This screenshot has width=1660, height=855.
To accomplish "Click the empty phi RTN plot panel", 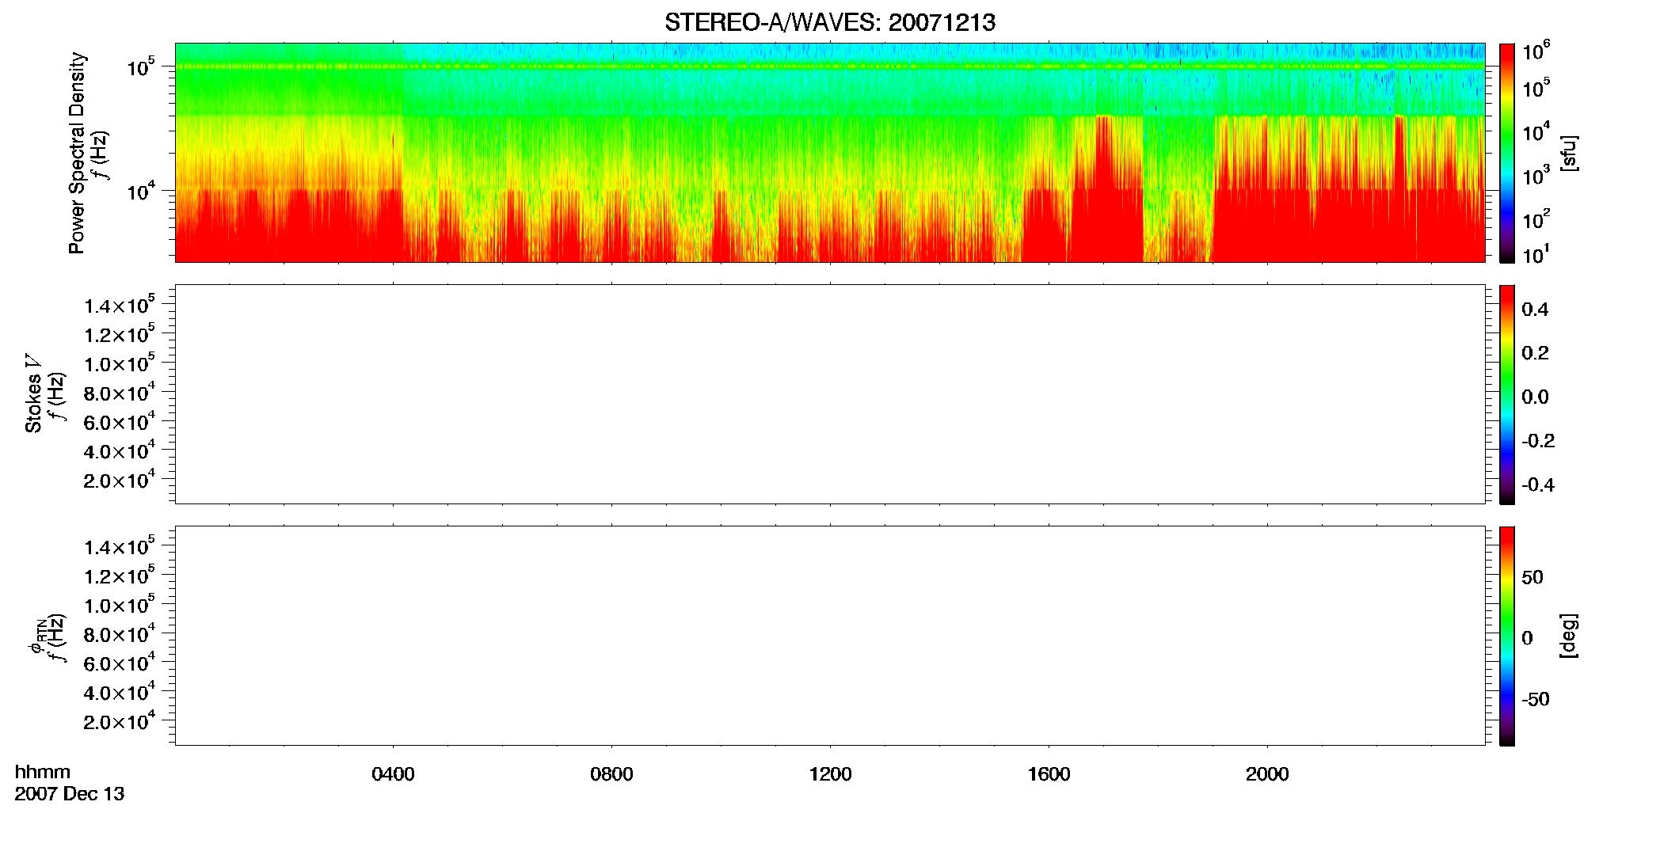I will (830, 636).
